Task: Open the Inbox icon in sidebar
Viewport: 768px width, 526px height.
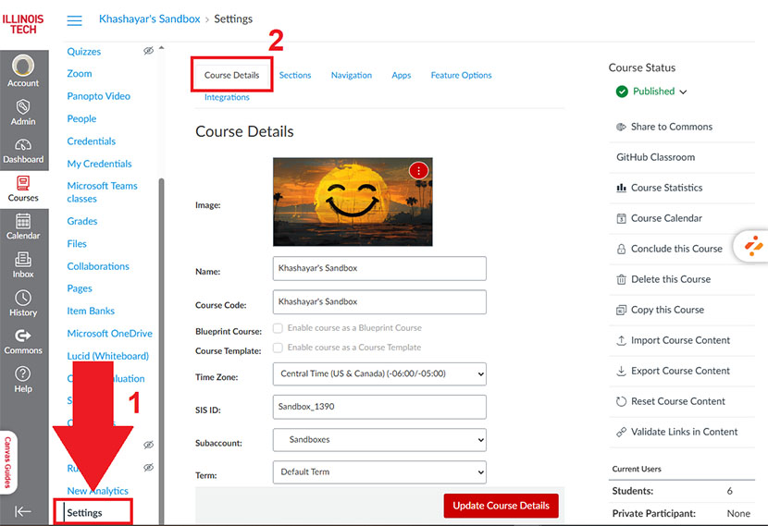Action: click(x=23, y=260)
